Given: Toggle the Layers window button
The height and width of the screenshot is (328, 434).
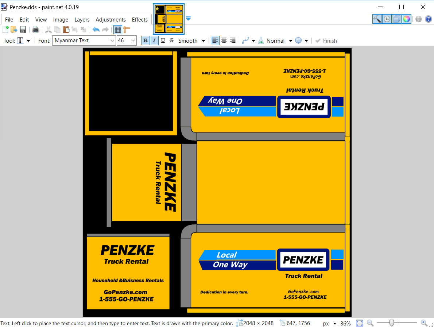Looking at the screenshot, I should 397,19.
